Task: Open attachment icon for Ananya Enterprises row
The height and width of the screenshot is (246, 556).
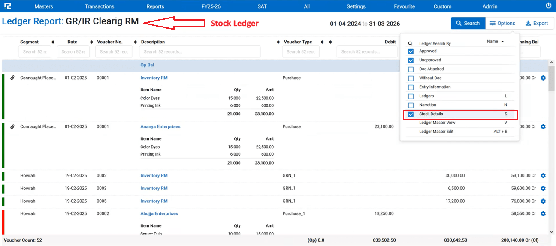Action: (x=12, y=127)
